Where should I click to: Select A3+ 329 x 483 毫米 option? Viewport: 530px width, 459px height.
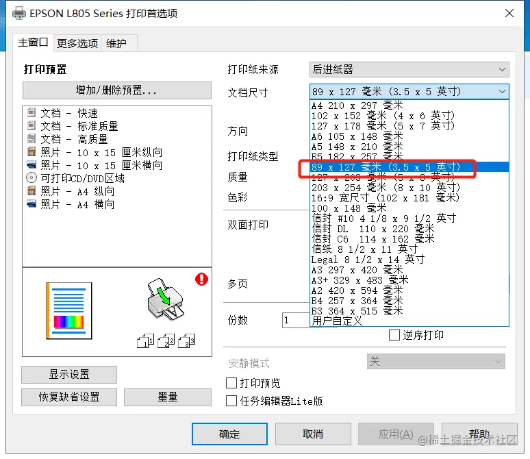point(409,280)
